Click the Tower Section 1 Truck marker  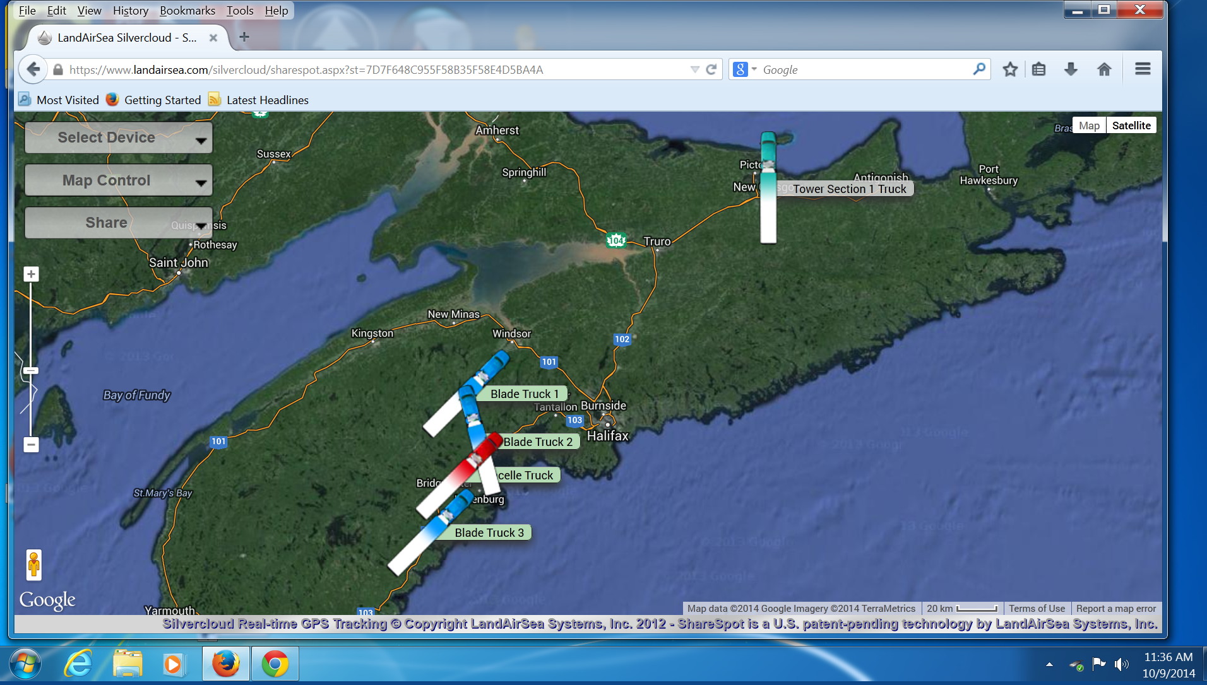point(768,187)
